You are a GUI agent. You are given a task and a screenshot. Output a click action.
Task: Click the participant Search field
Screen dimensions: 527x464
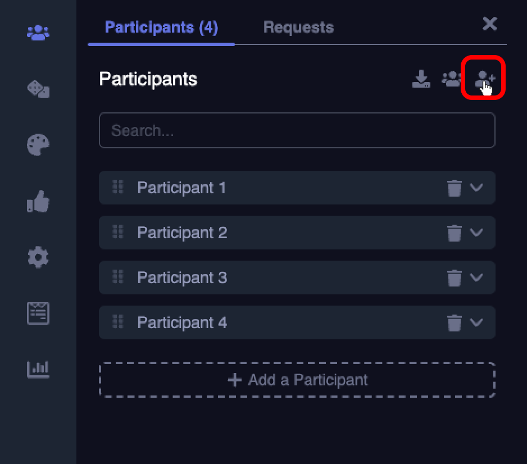pyautogui.click(x=297, y=131)
